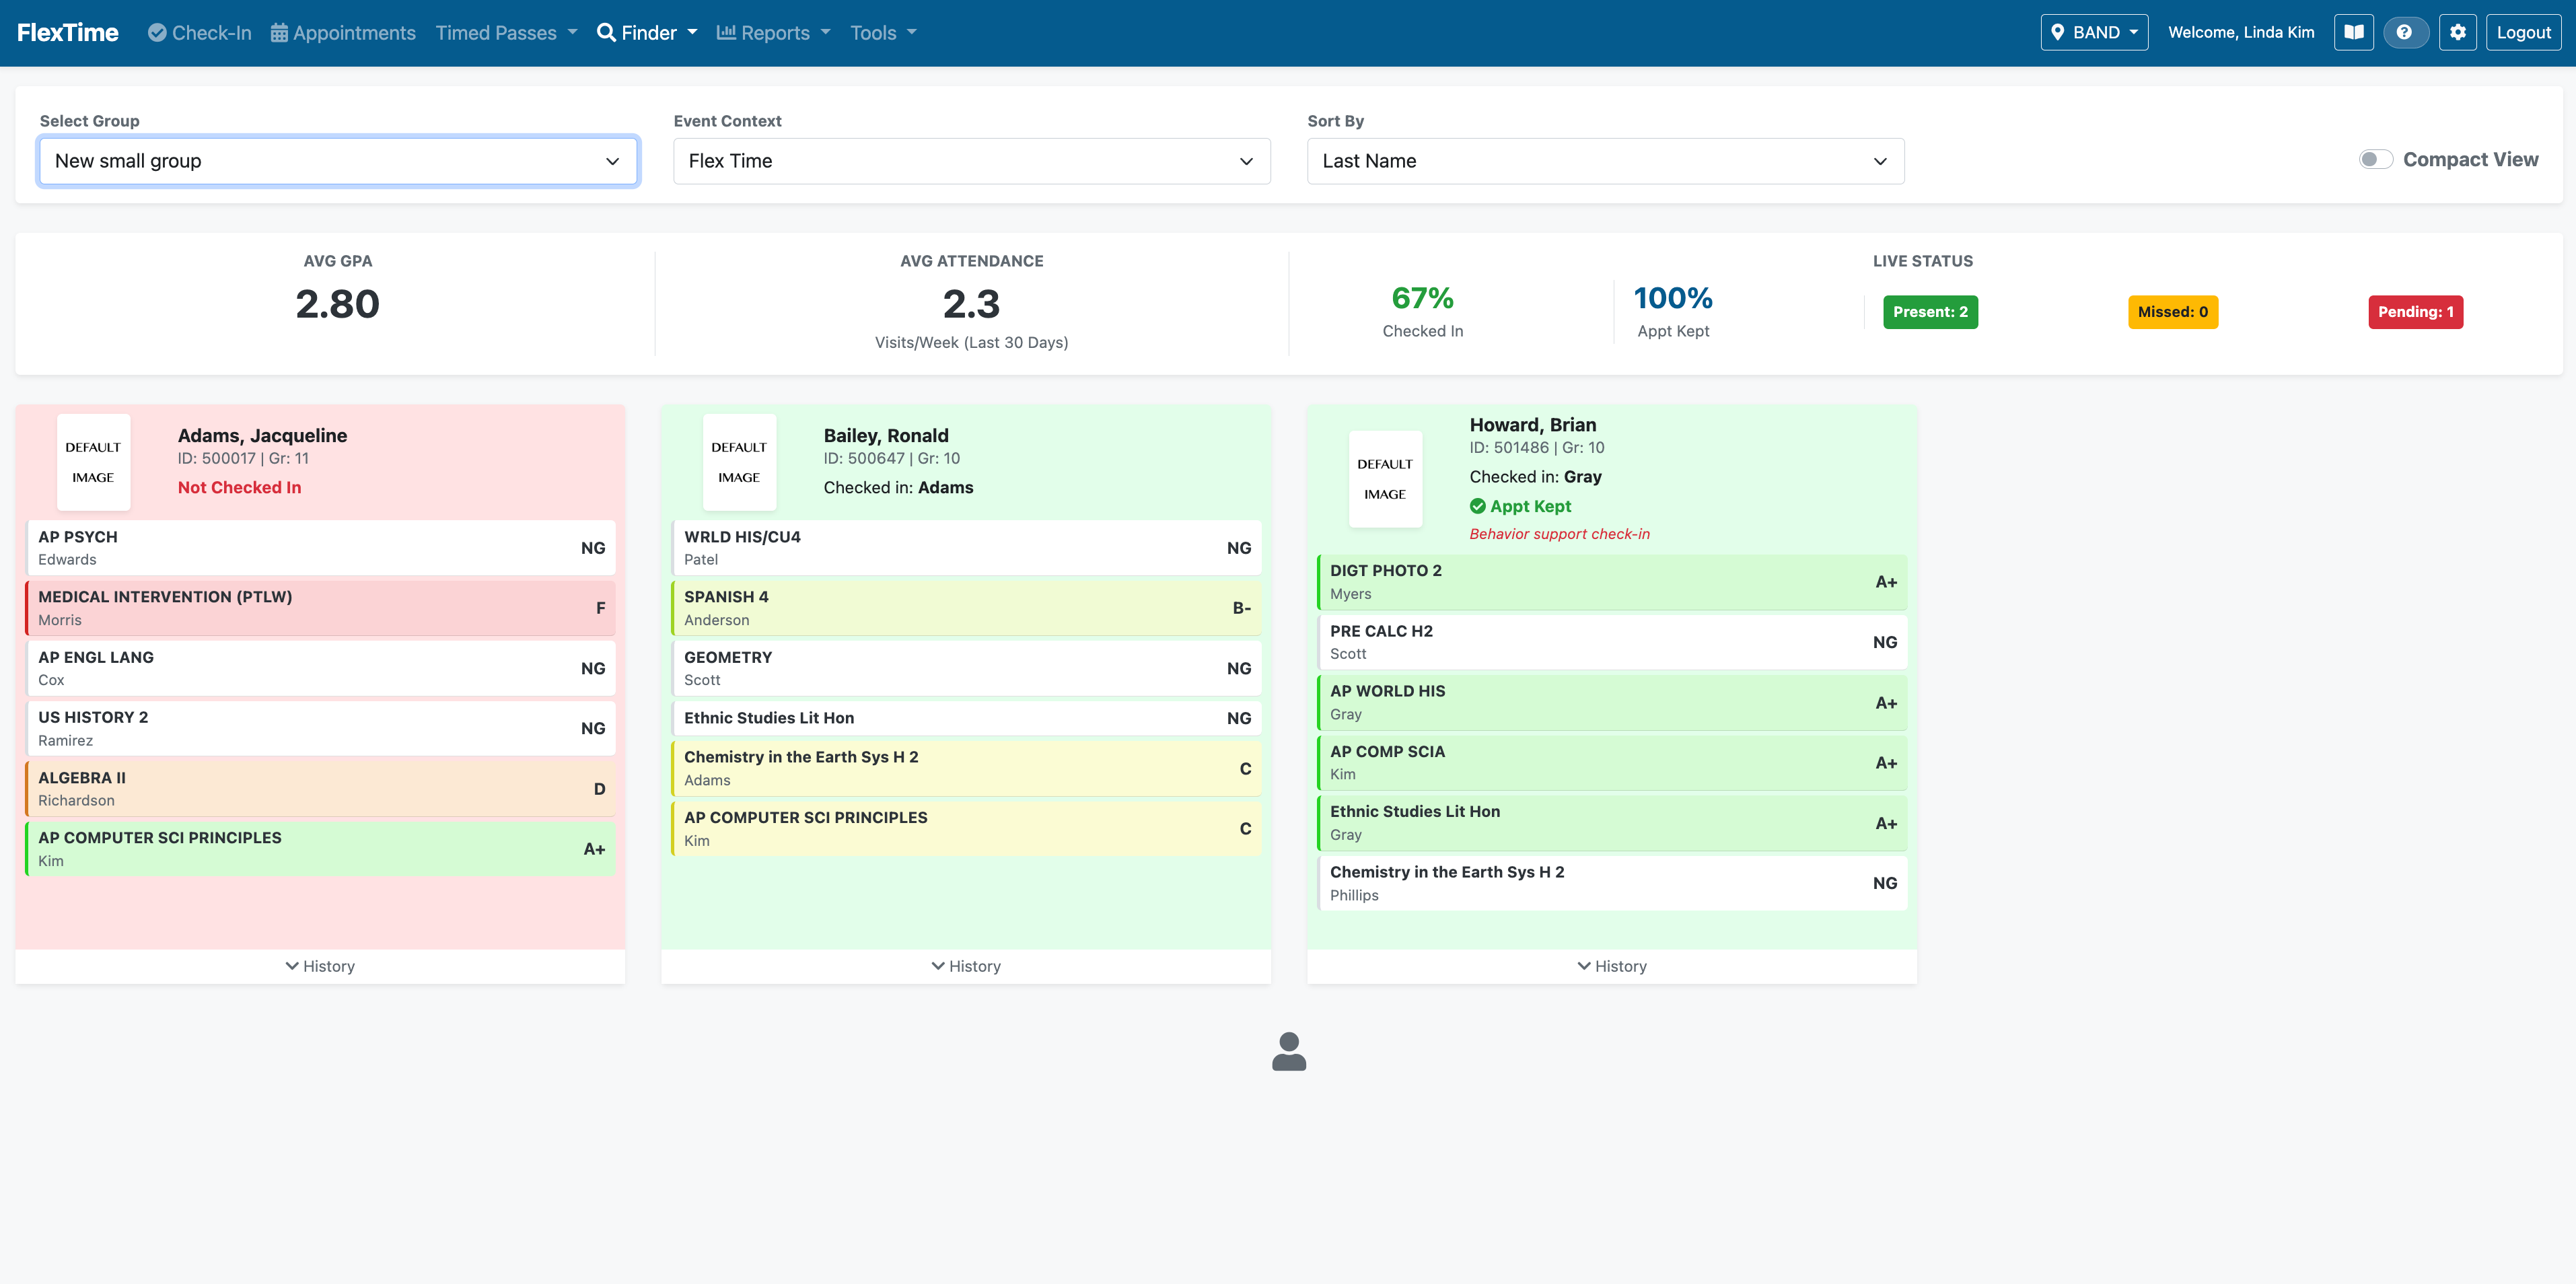Select the AP COMP SCIA course row
Viewport: 2576px width, 1284px height.
click(1612, 763)
